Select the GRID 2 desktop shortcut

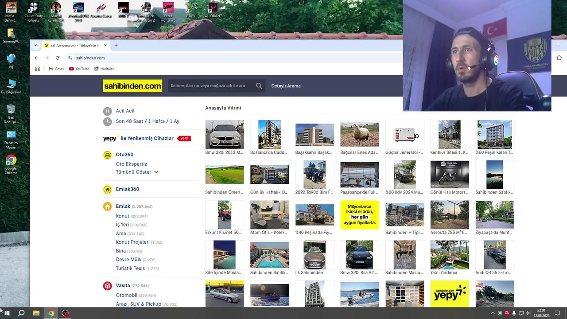pyautogui.click(x=123, y=11)
